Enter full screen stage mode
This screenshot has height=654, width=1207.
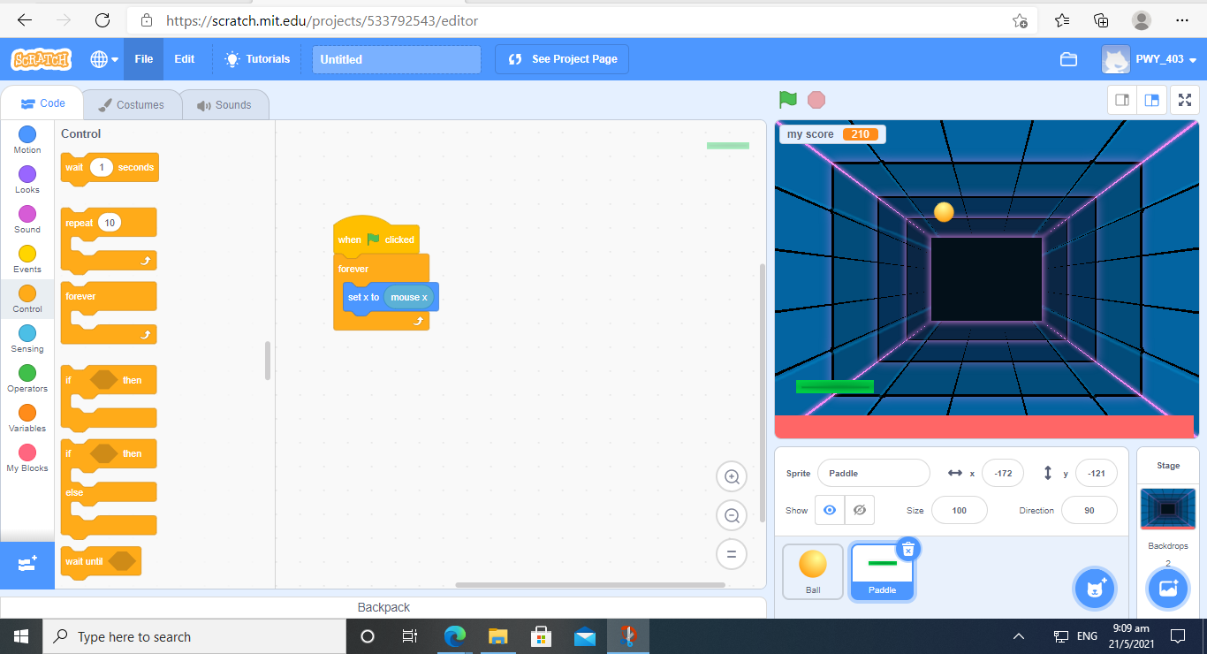click(x=1184, y=100)
